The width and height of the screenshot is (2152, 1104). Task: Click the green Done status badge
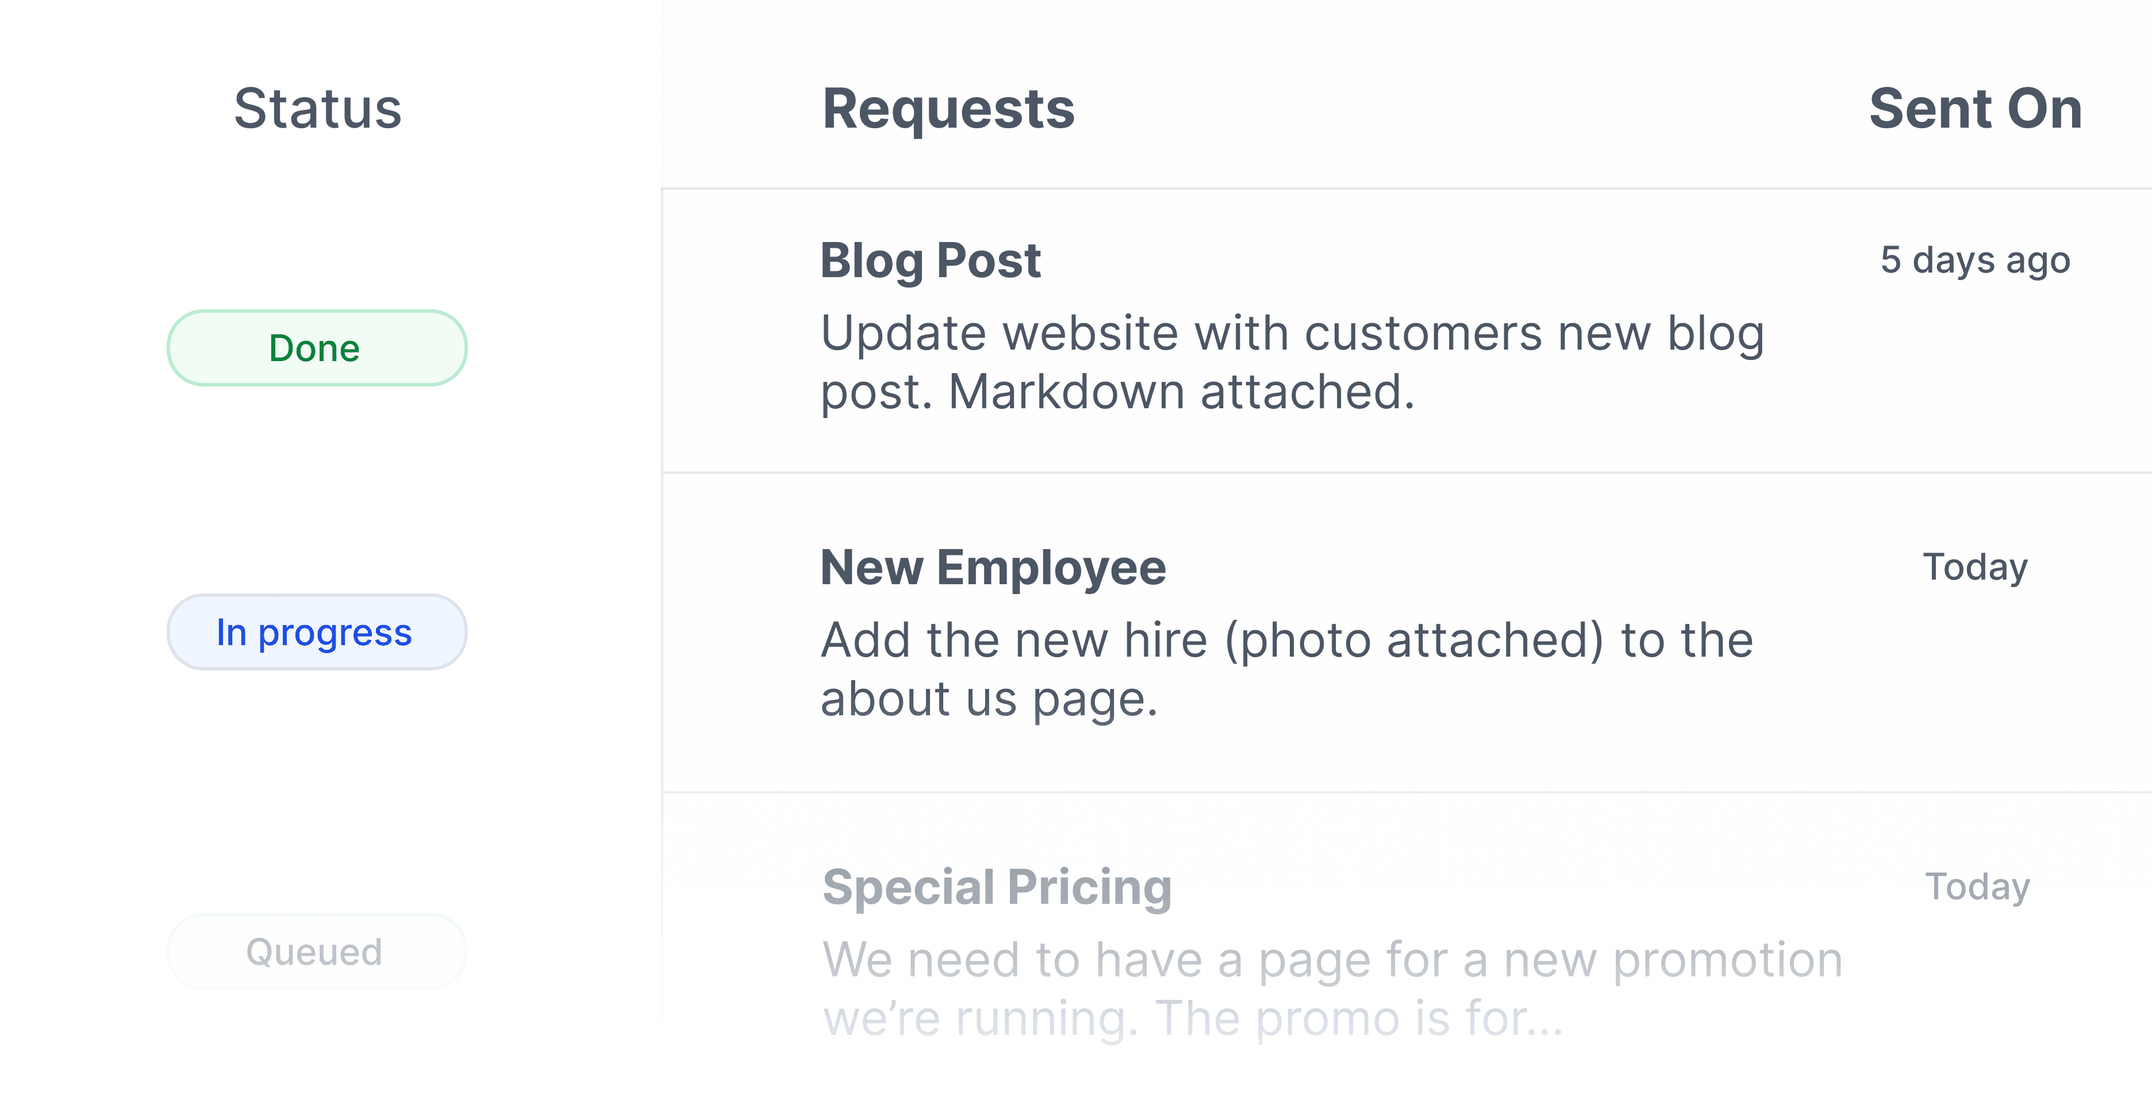[317, 348]
